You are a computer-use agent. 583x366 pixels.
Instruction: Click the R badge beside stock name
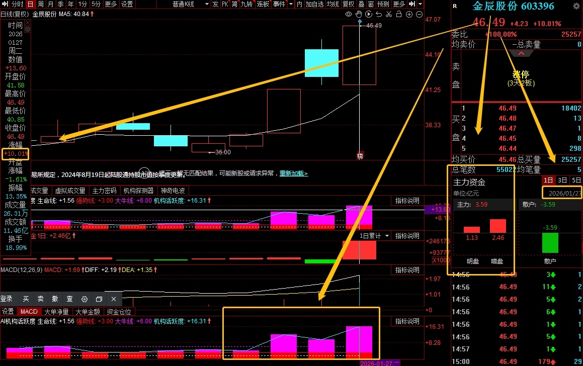click(455, 7)
